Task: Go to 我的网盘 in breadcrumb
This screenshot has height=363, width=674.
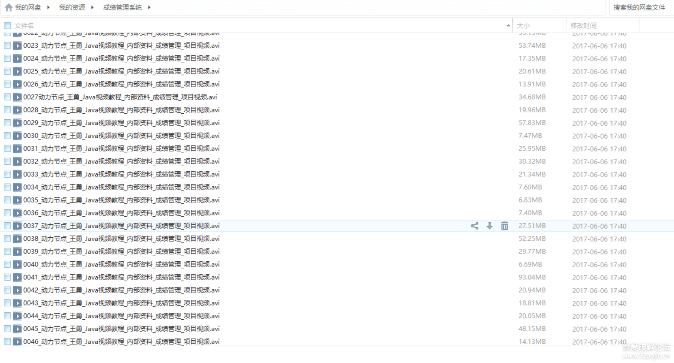Action: (28, 7)
